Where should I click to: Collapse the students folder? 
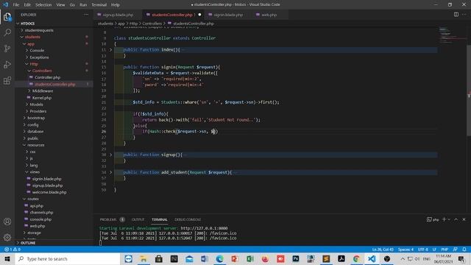32,37
